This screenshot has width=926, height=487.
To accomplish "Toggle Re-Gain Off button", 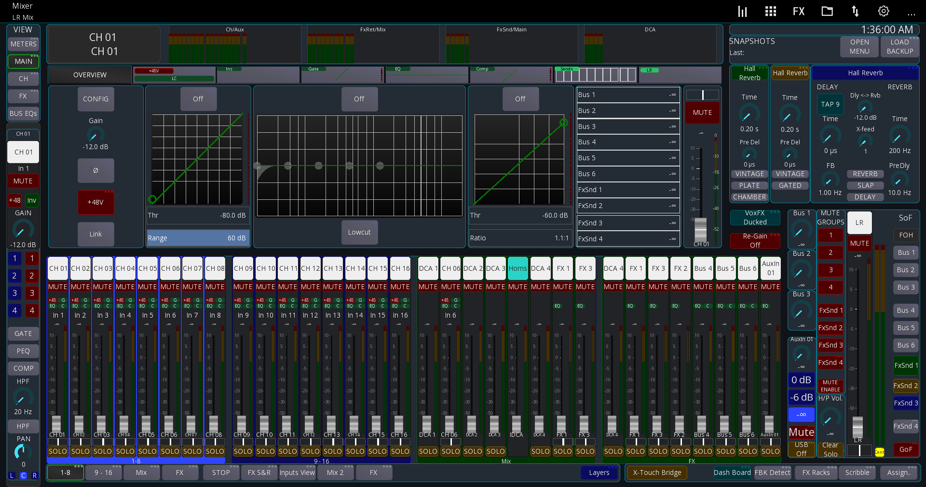I will (755, 240).
